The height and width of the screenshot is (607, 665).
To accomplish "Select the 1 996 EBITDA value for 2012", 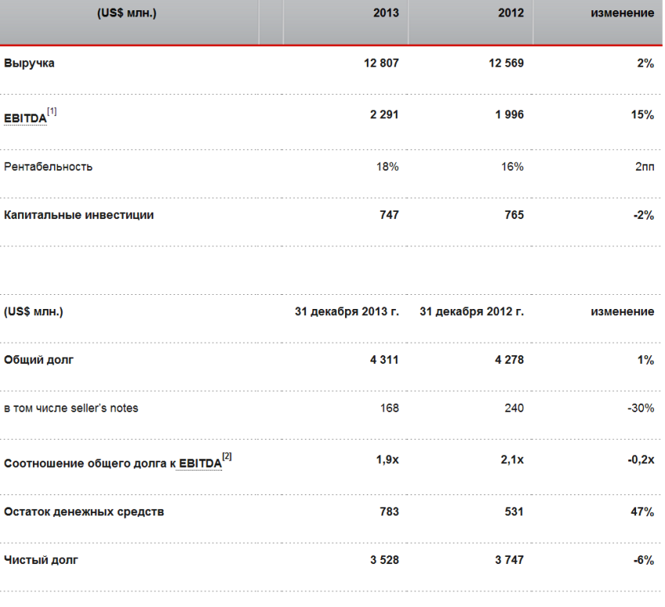I will click(509, 115).
